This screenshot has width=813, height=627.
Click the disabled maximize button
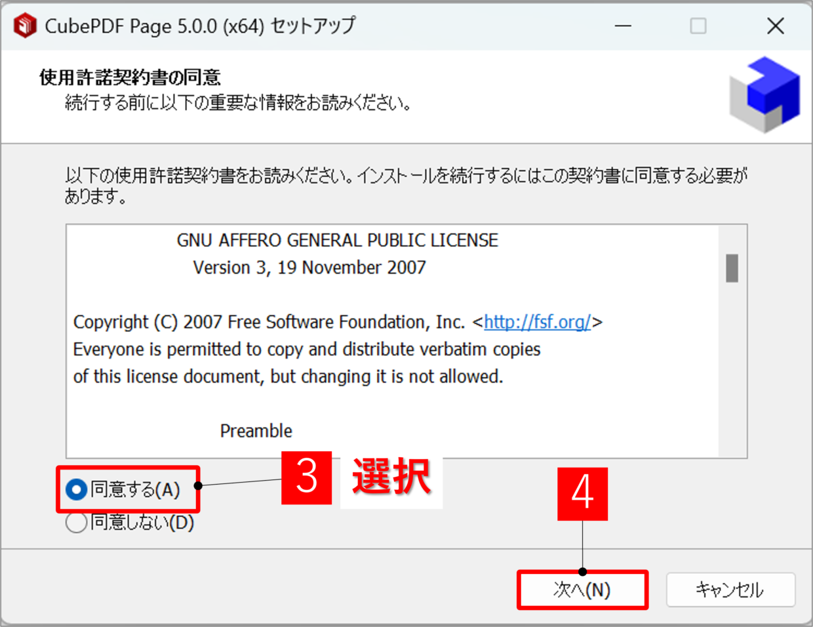coord(698,26)
